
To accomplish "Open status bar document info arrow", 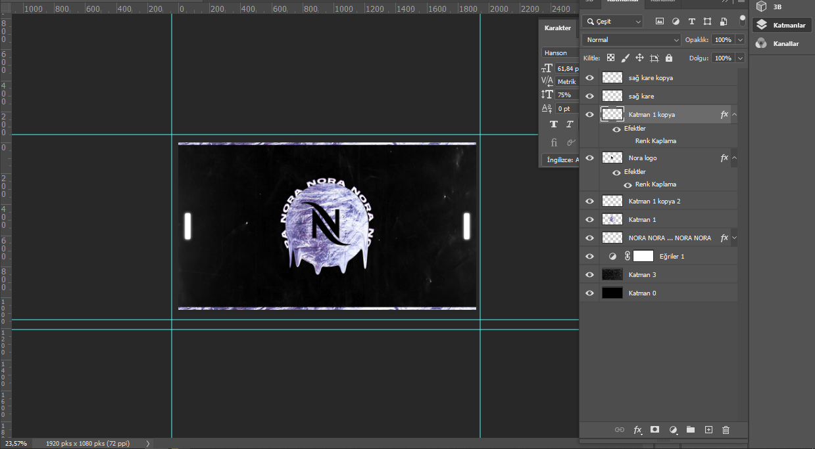I will 147,444.
